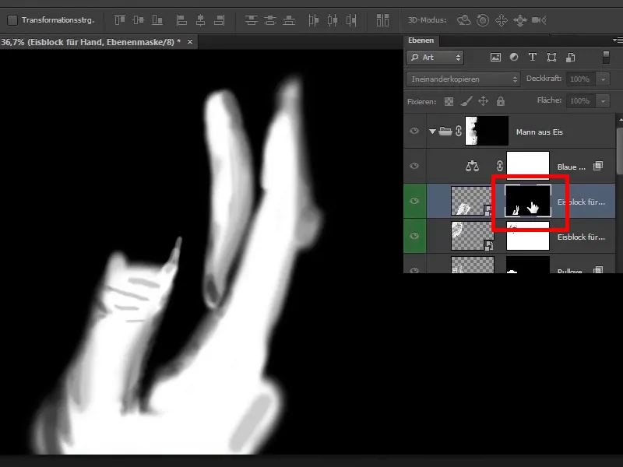Select the 3D pan object mode

point(502,20)
